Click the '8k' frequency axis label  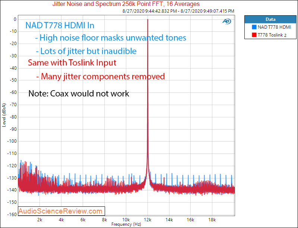click(x=104, y=220)
